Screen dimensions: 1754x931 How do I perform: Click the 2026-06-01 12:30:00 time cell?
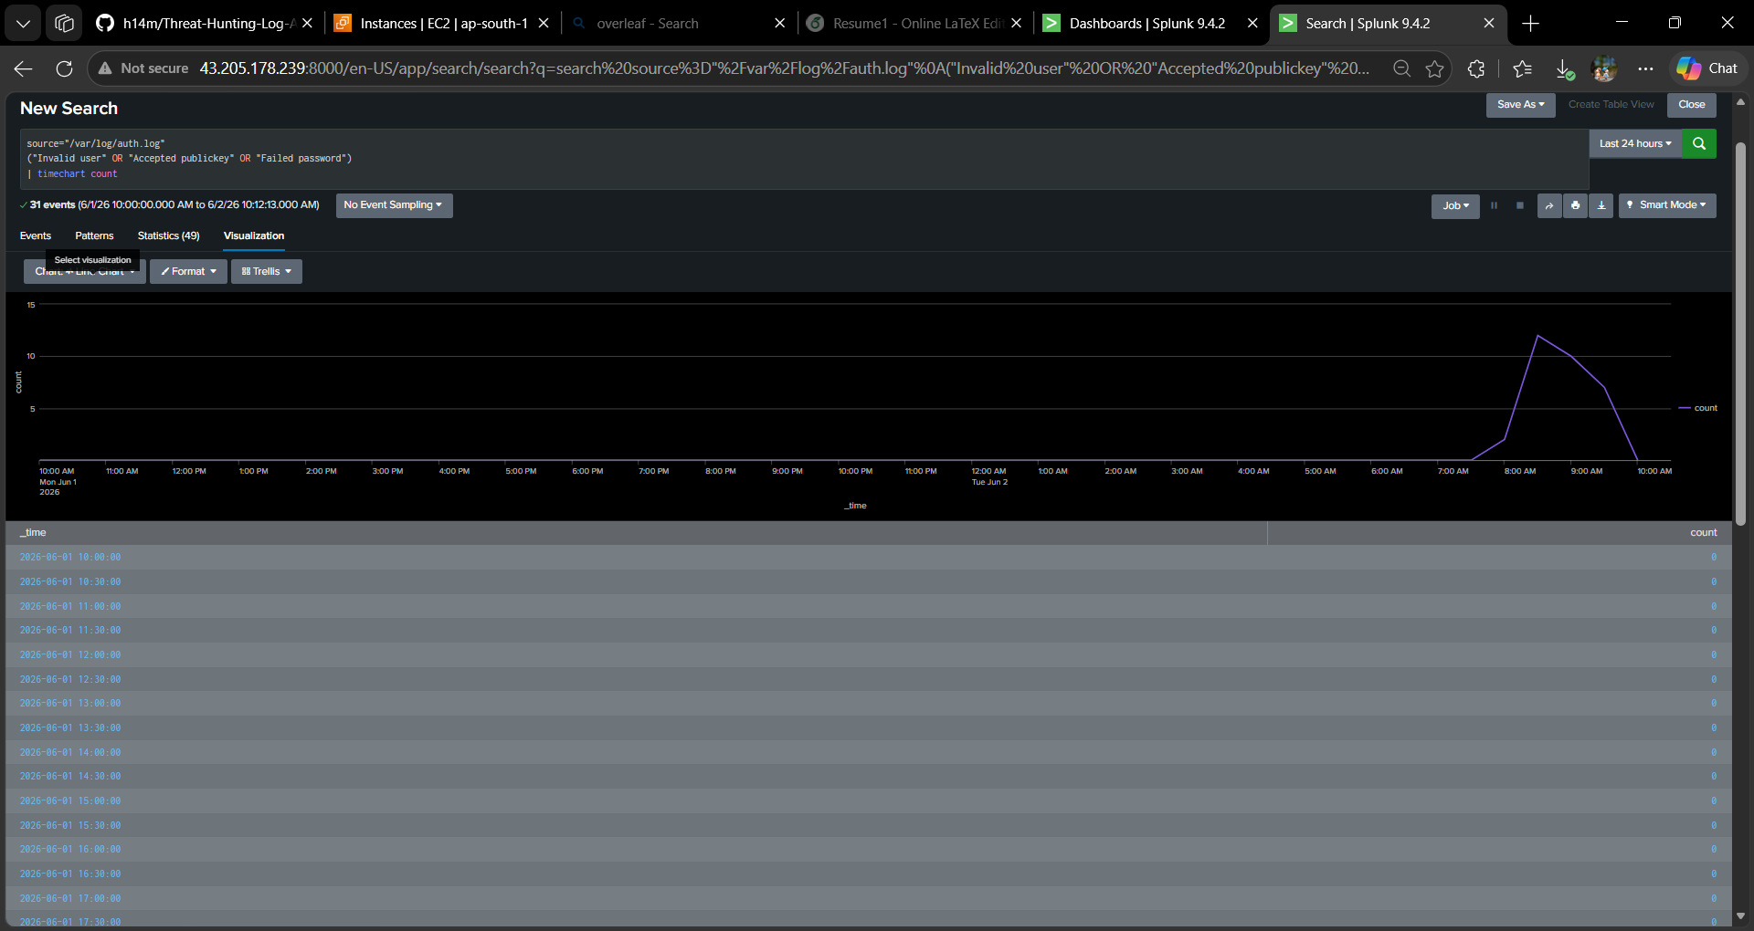click(70, 680)
